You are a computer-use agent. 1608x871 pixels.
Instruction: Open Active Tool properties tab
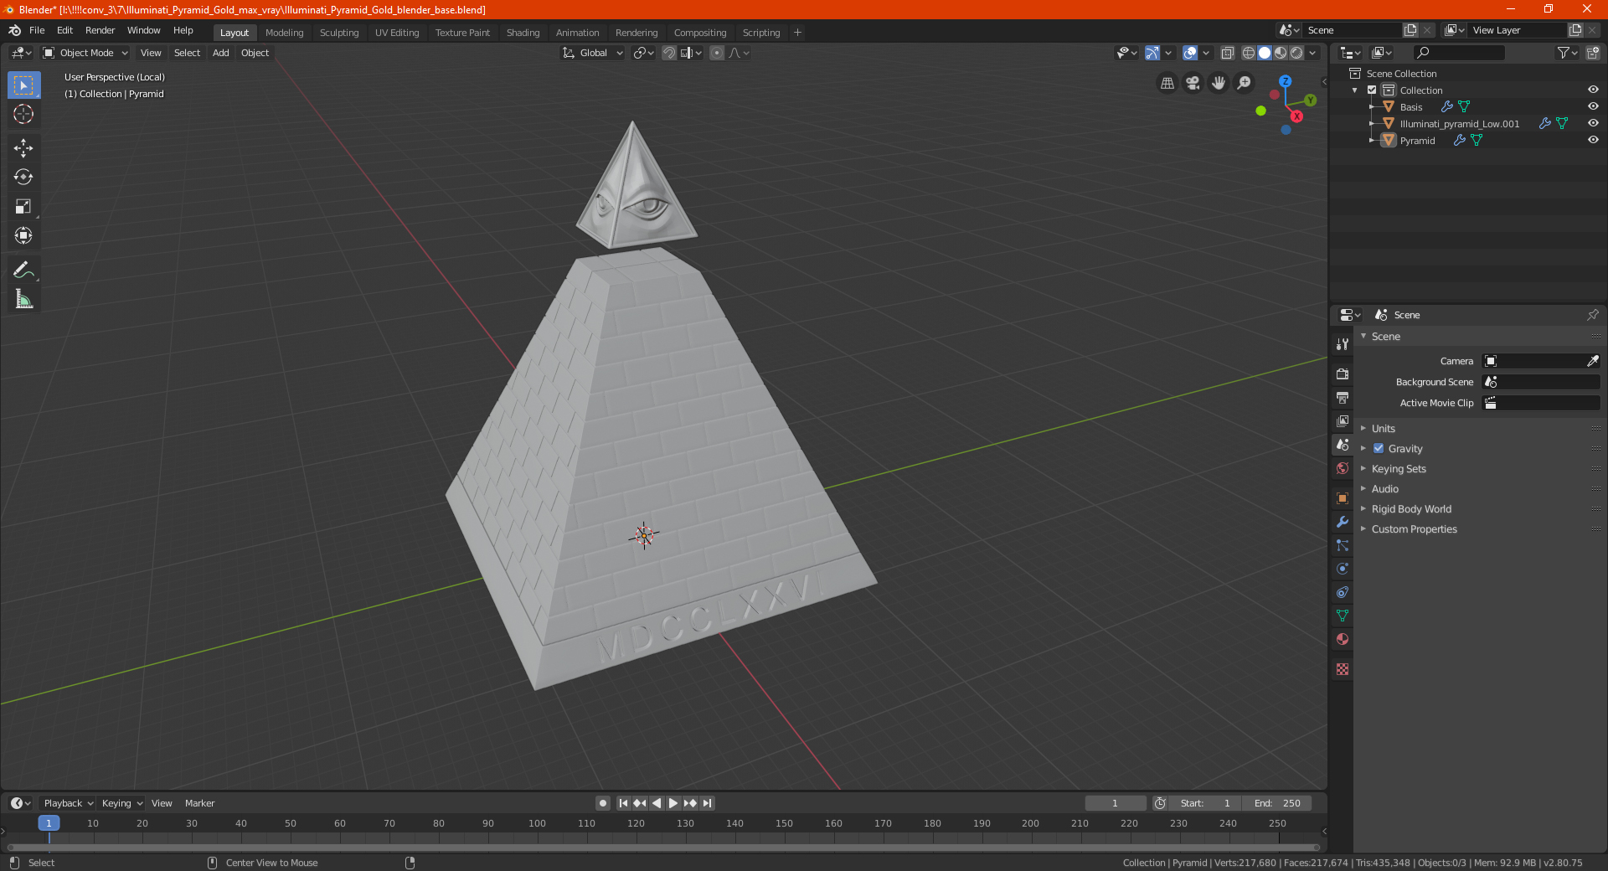pos(1343,344)
